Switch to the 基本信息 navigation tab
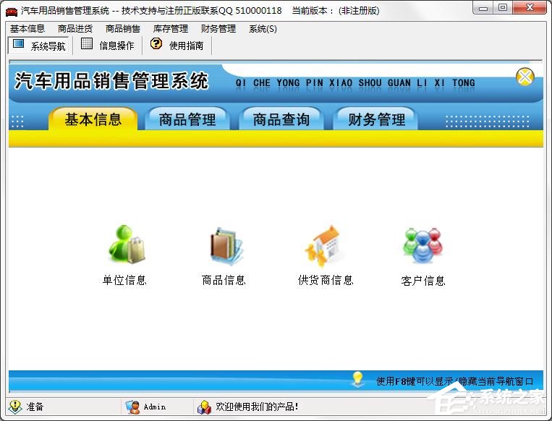The height and width of the screenshot is (421, 552). [x=93, y=119]
